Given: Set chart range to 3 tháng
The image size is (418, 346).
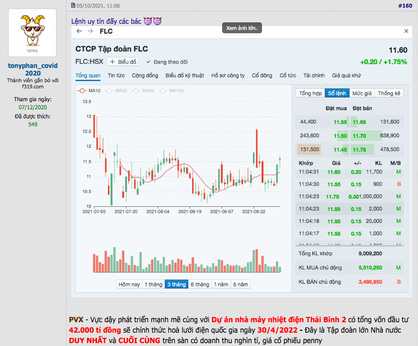Looking at the screenshot, I should click(176, 284).
